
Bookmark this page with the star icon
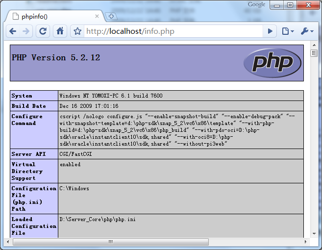pyautogui.click(x=77, y=31)
